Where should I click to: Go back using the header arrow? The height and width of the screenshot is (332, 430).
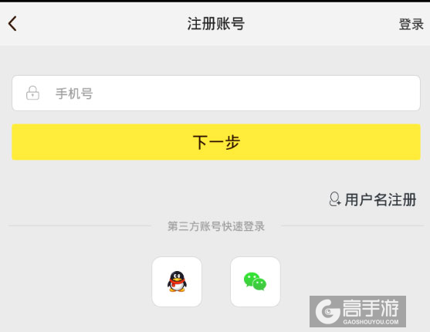[12, 24]
